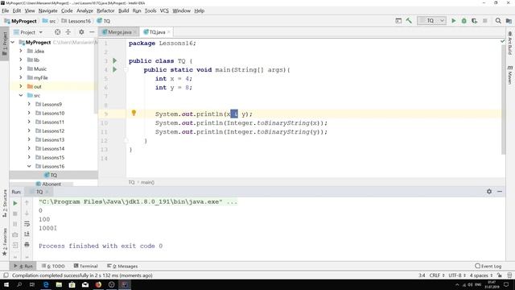The width and height of the screenshot is (515, 290).
Task: Minimize the Run panel with the minus icon
Action: 500,192
